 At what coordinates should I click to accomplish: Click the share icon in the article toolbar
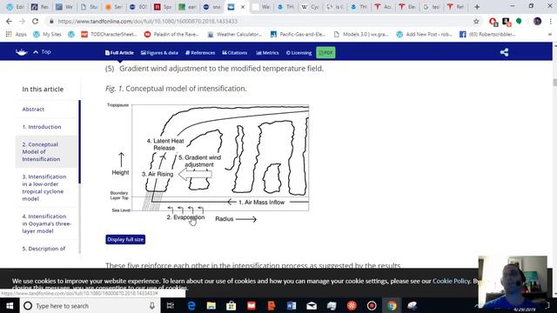504,52
